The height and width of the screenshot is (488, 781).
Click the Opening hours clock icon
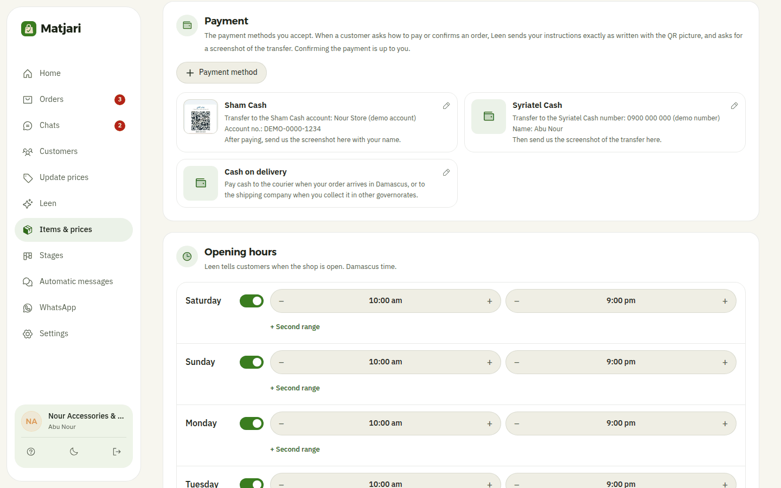(187, 256)
